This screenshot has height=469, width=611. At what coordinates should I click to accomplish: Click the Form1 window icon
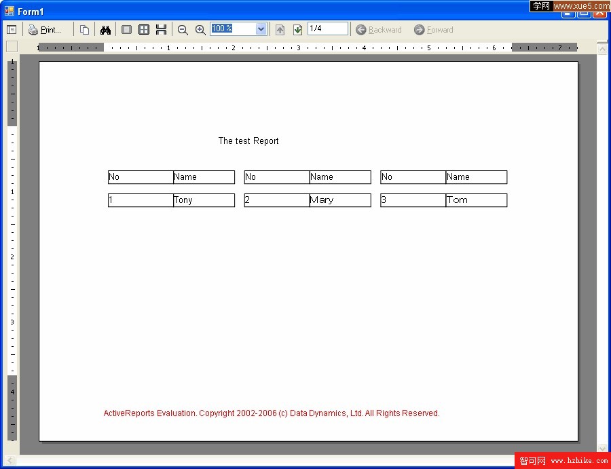coord(10,11)
